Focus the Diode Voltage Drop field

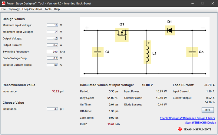coord(52,58)
